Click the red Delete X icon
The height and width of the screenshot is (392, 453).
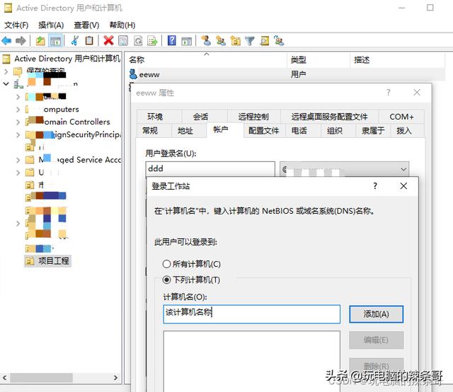click(108, 41)
